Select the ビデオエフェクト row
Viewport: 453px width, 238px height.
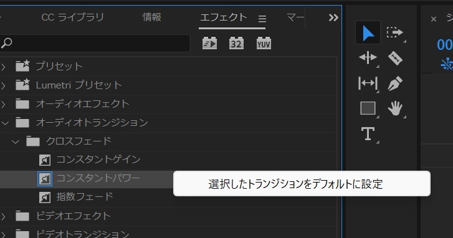click(x=168, y=216)
